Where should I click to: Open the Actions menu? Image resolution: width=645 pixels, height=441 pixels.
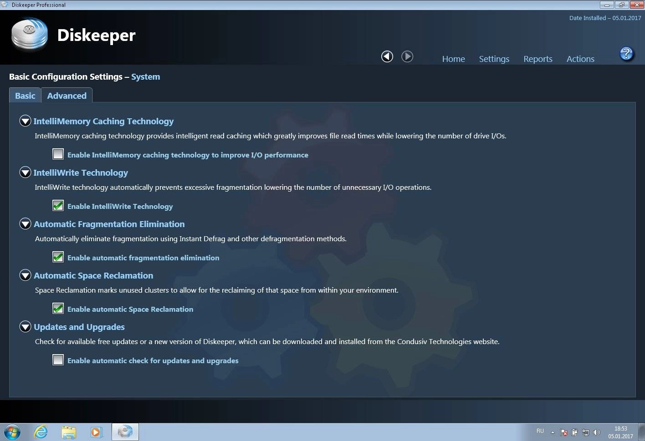(x=580, y=59)
